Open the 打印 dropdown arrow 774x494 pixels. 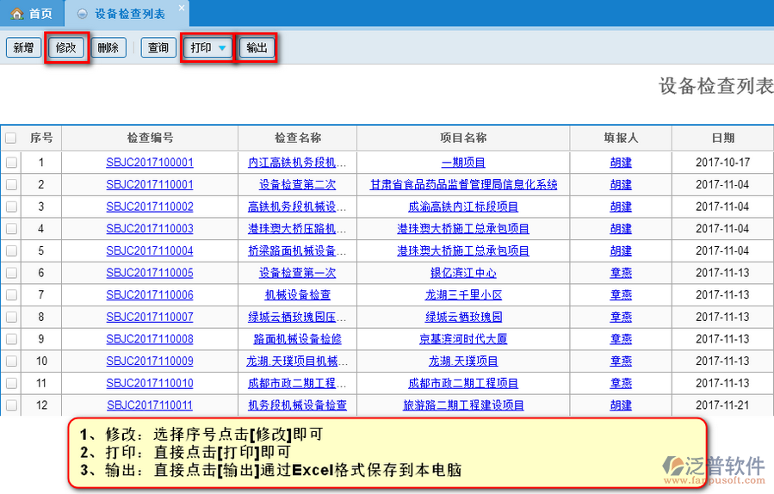[x=222, y=48]
